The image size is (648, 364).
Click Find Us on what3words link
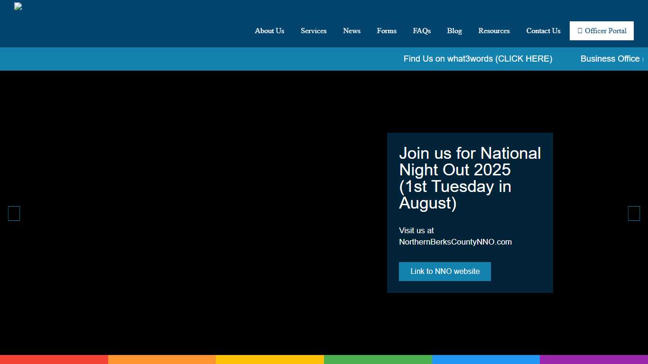(x=478, y=59)
